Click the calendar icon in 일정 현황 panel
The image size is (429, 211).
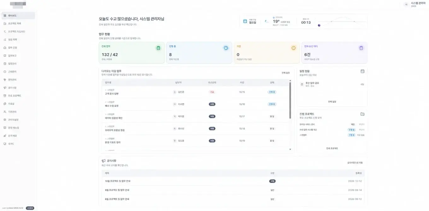(x=362, y=71)
